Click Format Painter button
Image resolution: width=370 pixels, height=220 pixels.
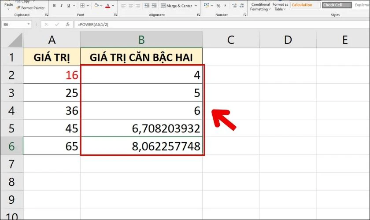(x=30, y=8)
